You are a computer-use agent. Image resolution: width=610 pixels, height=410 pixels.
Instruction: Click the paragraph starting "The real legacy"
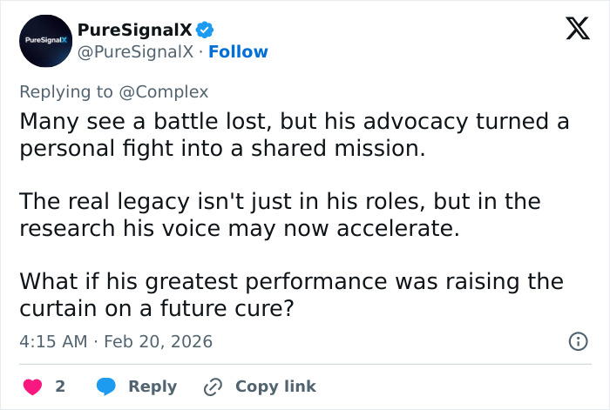point(279,215)
